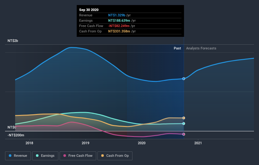
Task: Click the 2018 x-axis label
Action: point(29,143)
